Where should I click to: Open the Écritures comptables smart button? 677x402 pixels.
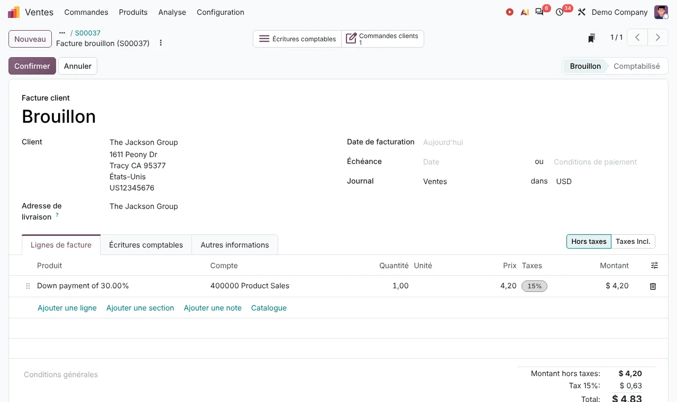pyautogui.click(x=297, y=39)
